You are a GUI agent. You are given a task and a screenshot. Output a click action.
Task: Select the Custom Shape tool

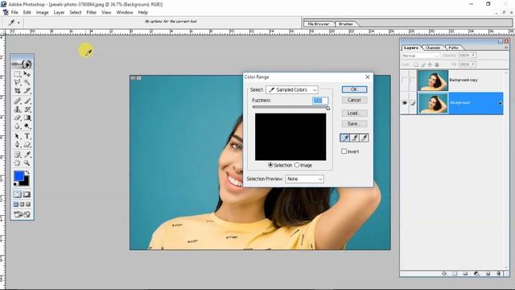pyautogui.click(x=27, y=145)
